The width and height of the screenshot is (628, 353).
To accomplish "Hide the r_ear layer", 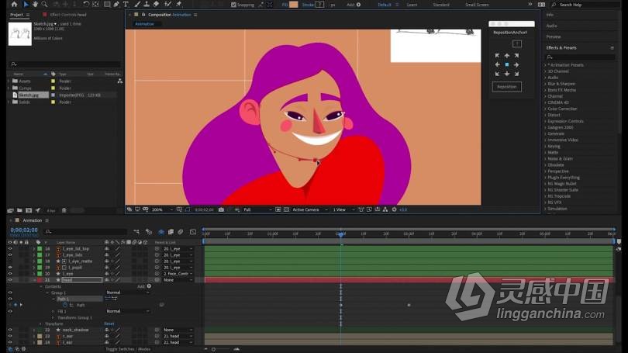I will pos(10,336).
